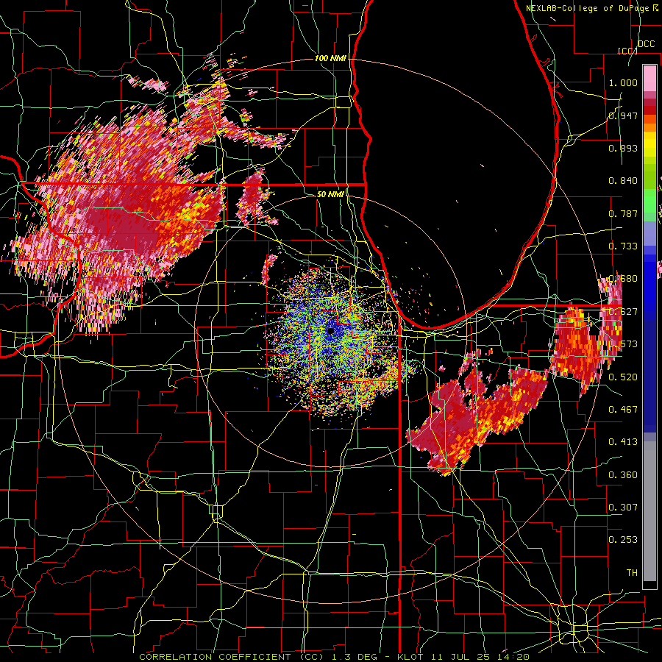Image resolution: width=662 pixels, height=662 pixels.
Task: Click the [CC] units label
Action: [627, 51]
